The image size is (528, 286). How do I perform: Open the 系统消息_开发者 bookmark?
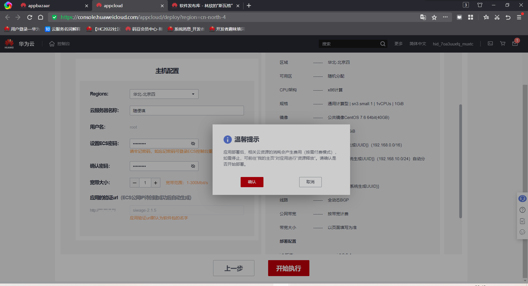[x=186, y=29]
